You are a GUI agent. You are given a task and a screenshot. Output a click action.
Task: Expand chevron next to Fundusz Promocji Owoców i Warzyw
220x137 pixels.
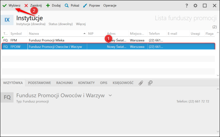click(110, 96)
